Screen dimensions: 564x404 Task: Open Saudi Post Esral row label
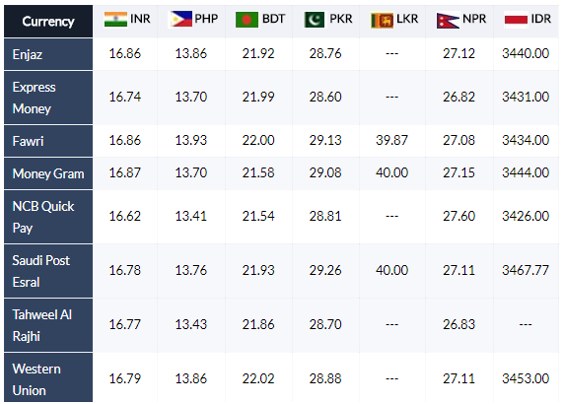[x=48, y=271]
